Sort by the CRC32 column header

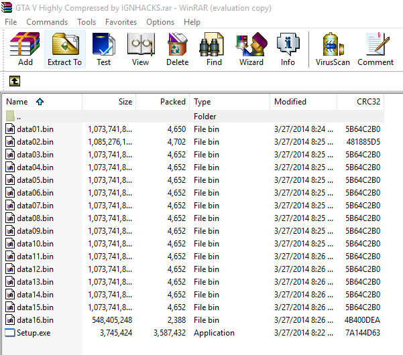tap(360, 102)
